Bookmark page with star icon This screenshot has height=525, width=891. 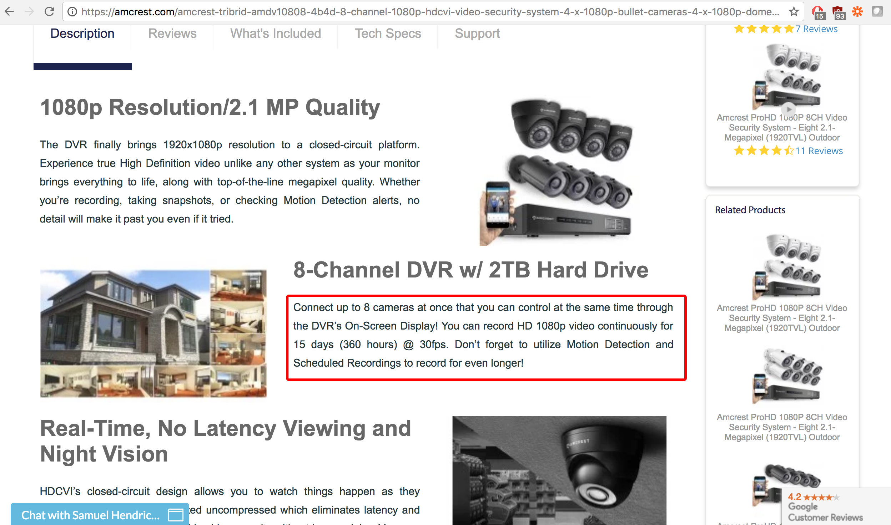pos(794,12)
